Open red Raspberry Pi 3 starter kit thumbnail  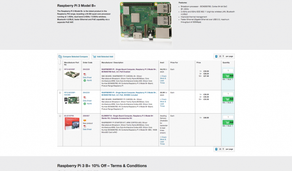coord(72,124)
